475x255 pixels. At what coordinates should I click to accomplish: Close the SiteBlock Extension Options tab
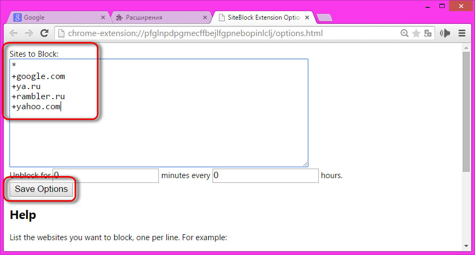coord(307,17)
